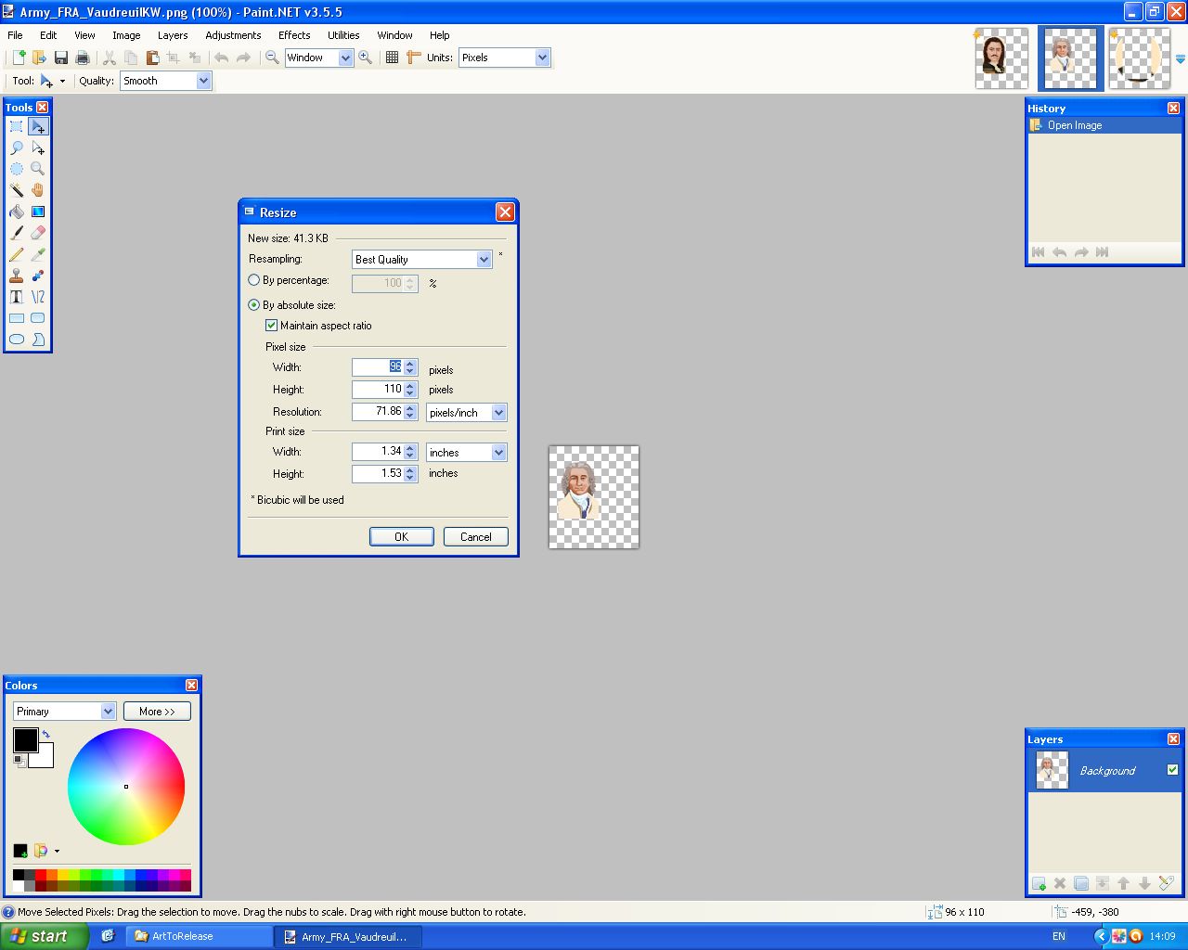Click the primary black color swatch
This screenshot has width=1188, height=950.
[x=25, y=739]
